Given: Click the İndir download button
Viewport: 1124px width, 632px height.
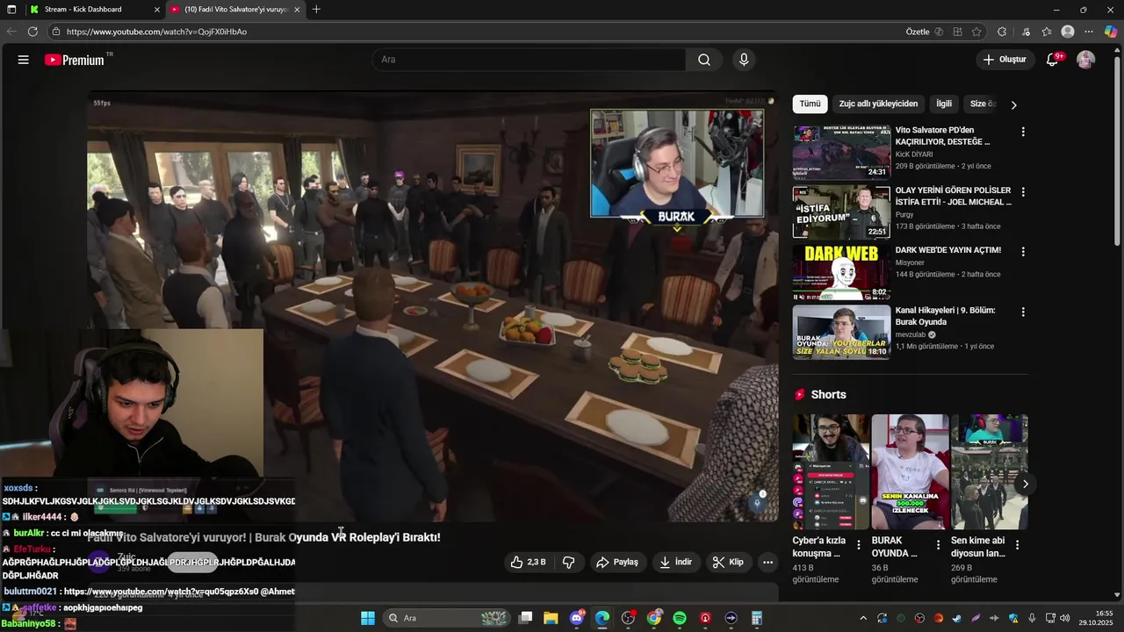Looking at the screenshot, I should (x=675, y=562).
